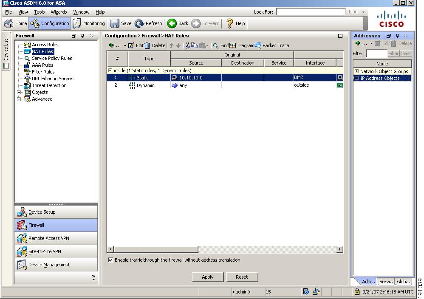Close the Addresses panel
Image resolution: width=424 pixels, height=299 pixels.
[x=406, y=36]
